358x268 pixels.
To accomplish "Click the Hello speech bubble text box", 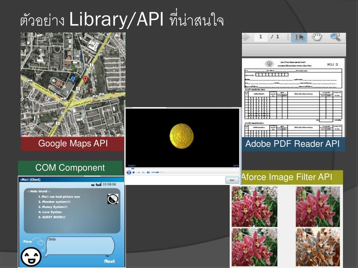I will [x=80, y=246].
